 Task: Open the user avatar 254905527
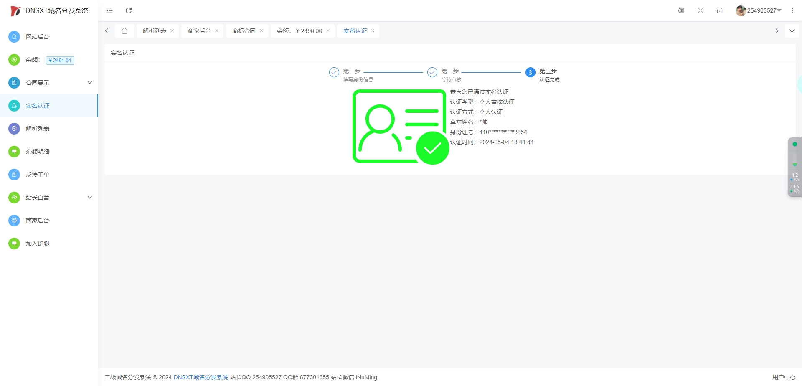pyautogui.click(x=741, y=10)
